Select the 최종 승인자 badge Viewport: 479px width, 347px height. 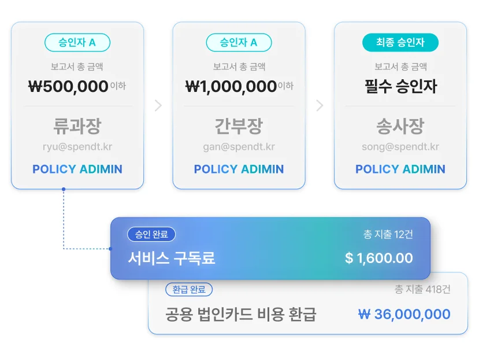[x=400, y=42]
